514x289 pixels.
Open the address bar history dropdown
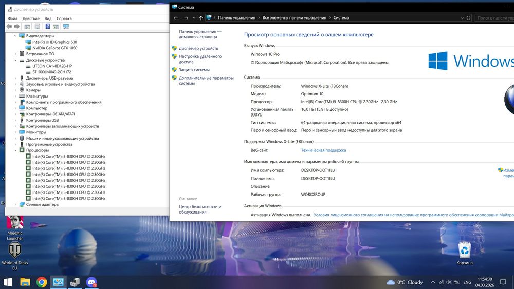pos(462,18)
